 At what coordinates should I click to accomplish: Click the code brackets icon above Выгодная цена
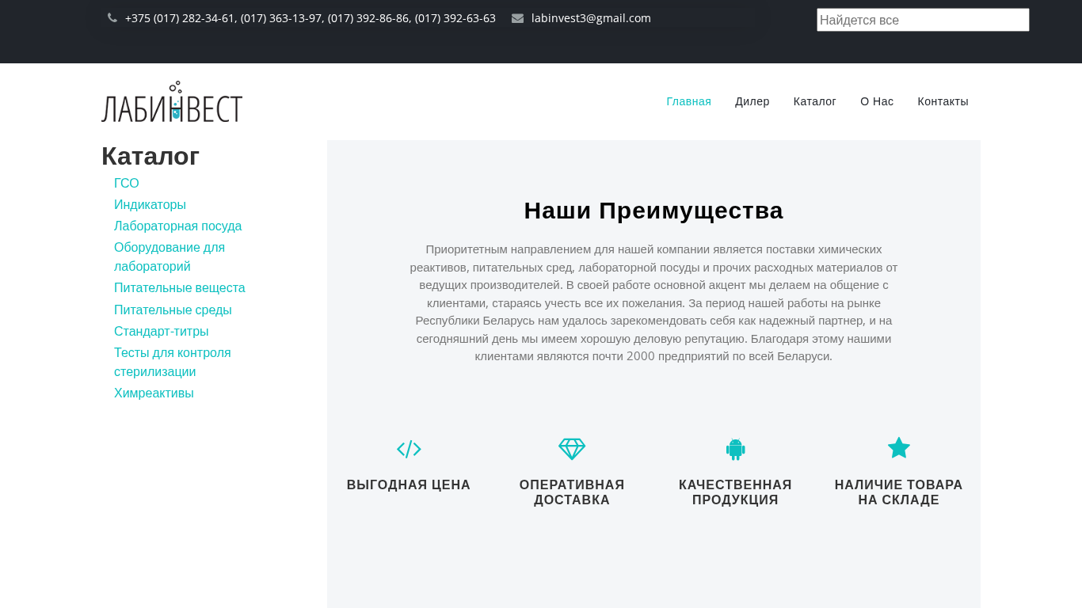pos(409,449)
